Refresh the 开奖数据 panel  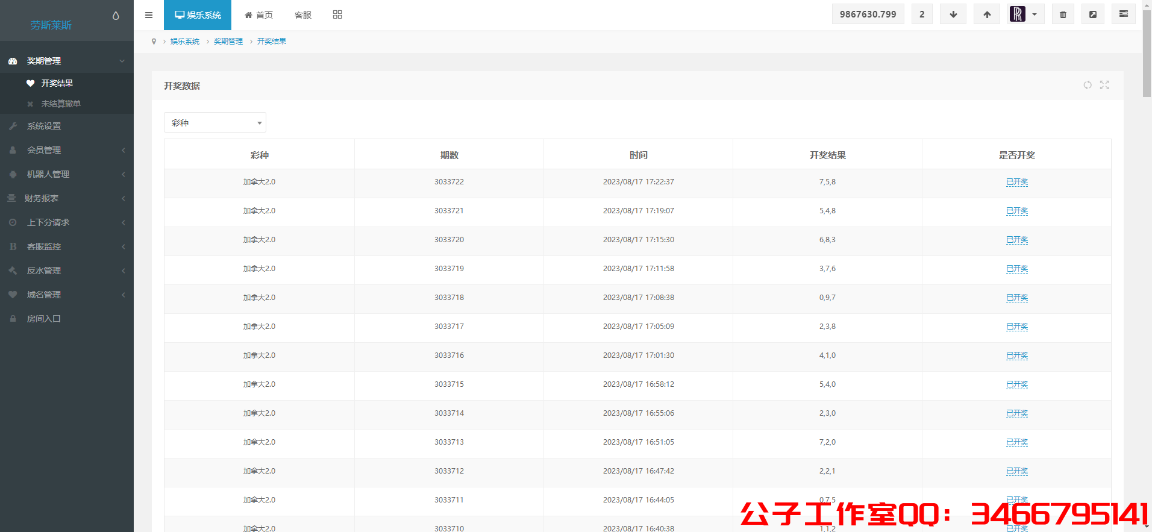1088,85
